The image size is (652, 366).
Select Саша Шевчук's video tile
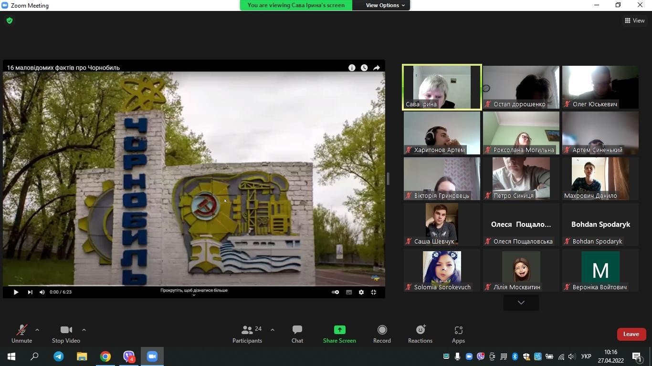442,224
